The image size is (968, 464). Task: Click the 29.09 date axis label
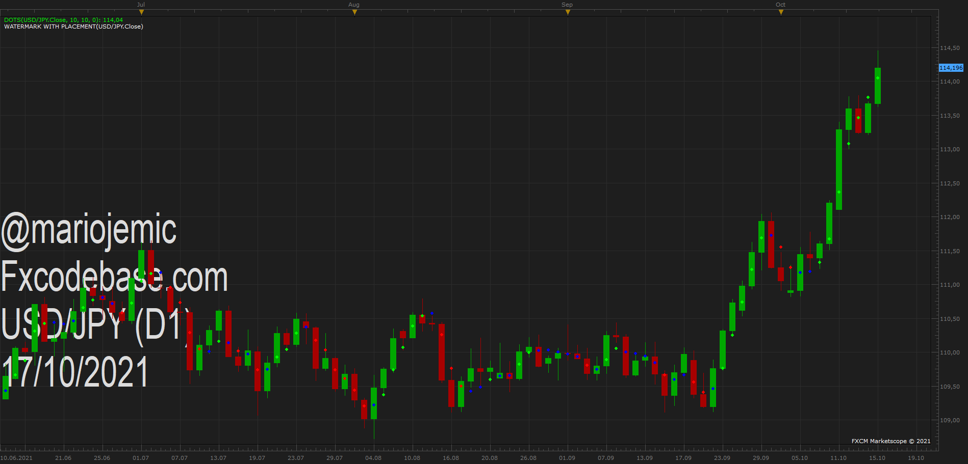(761, 458)
